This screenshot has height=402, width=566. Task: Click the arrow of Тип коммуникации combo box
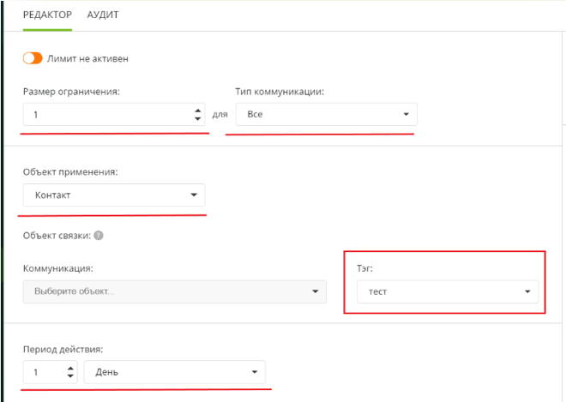(405, 114)
